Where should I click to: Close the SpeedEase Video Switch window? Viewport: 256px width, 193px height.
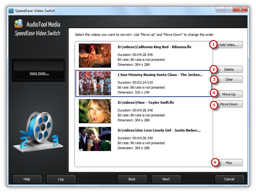pyautogui.click(x=240, y=9)
